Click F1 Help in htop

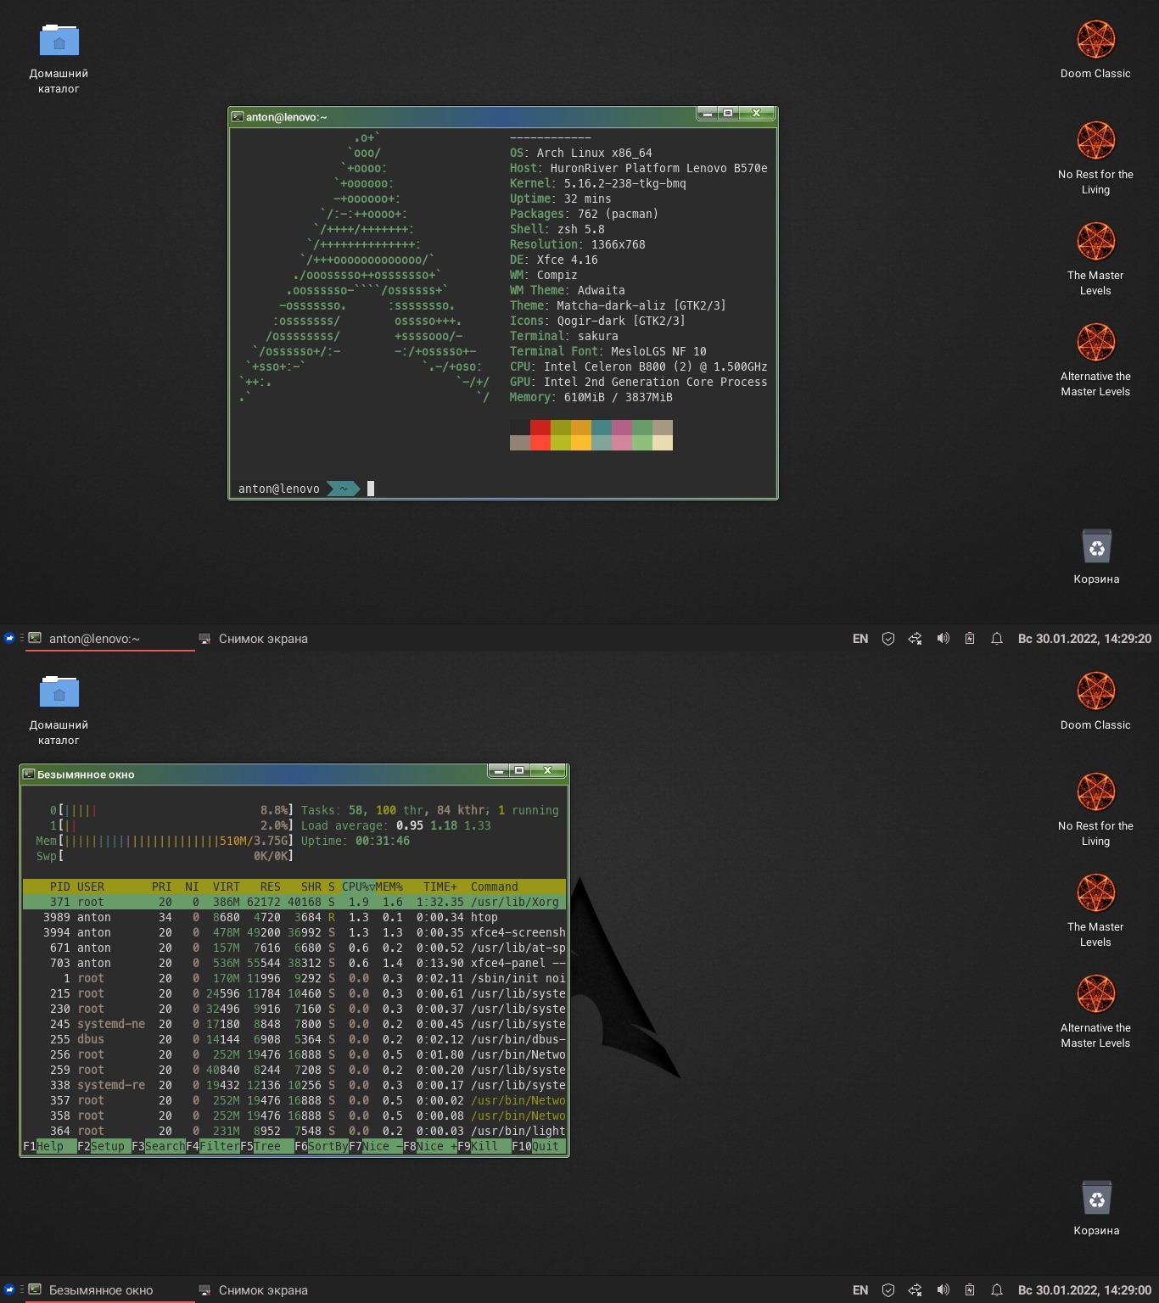(x=49, y=1146)
